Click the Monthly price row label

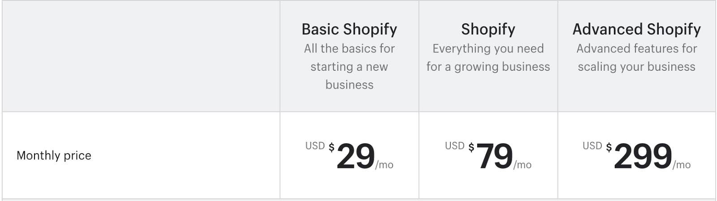tap(54, 155)
